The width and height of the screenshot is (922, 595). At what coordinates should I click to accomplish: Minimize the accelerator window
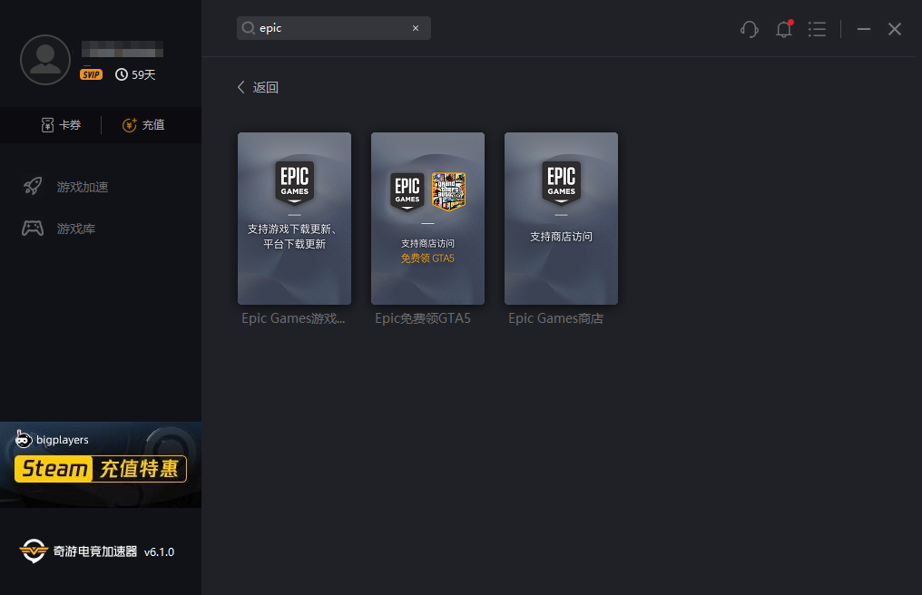(x=864, y=29)
